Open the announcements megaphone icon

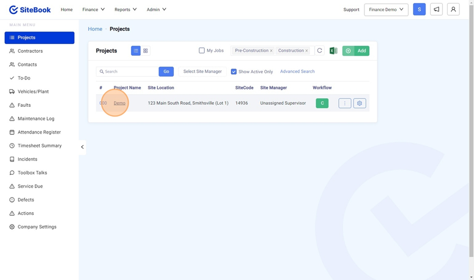[x=436, y=9]
